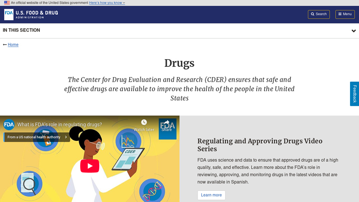This screenshot has width=359, height=202.
Task: Click the magnifying glass in Search button
Action: (312, 14)
